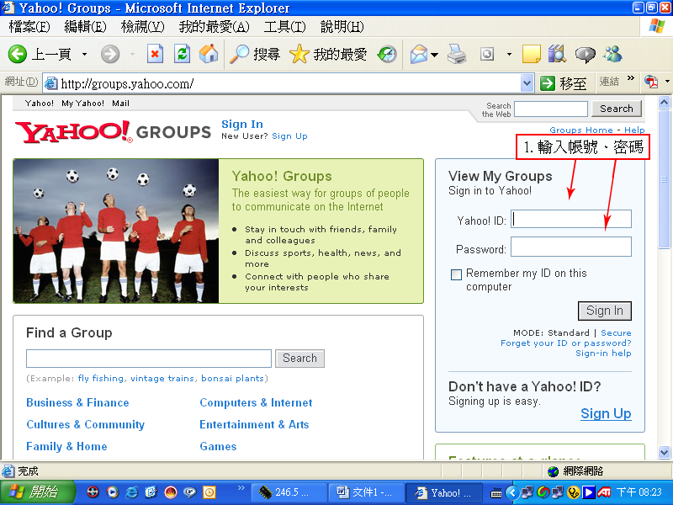Viewport: 673px width, 505px height.
Task: Click the Yahoo! ID input field
Action: [x=571, y=220]
